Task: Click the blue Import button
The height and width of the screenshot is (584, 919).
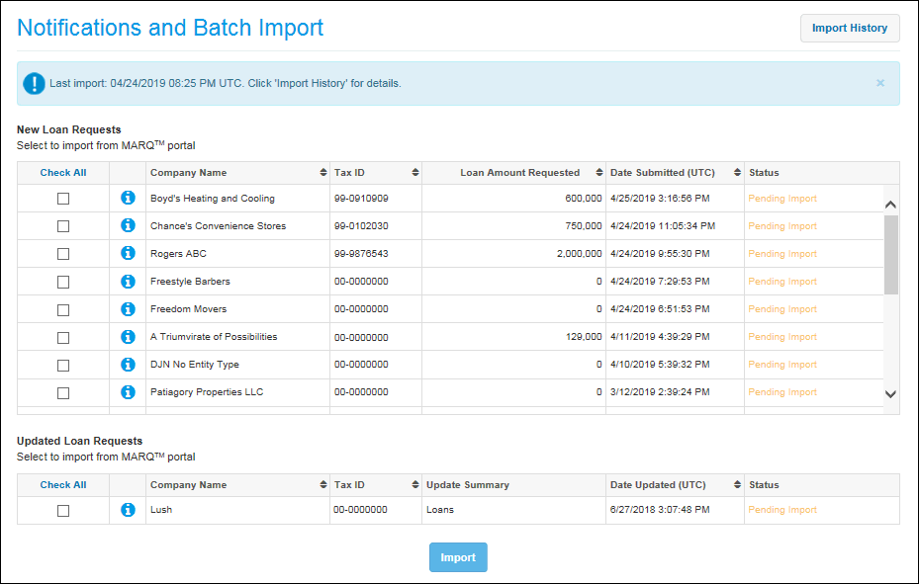Action: [458, 557]
